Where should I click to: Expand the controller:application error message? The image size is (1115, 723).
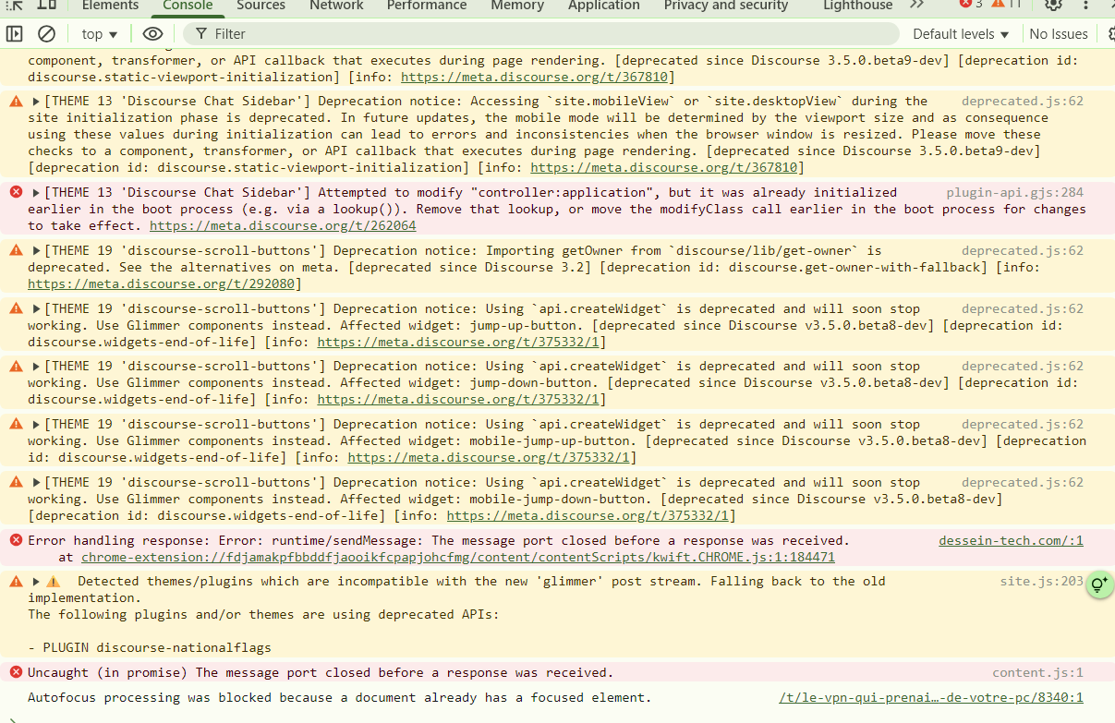(x=37, y=193)
